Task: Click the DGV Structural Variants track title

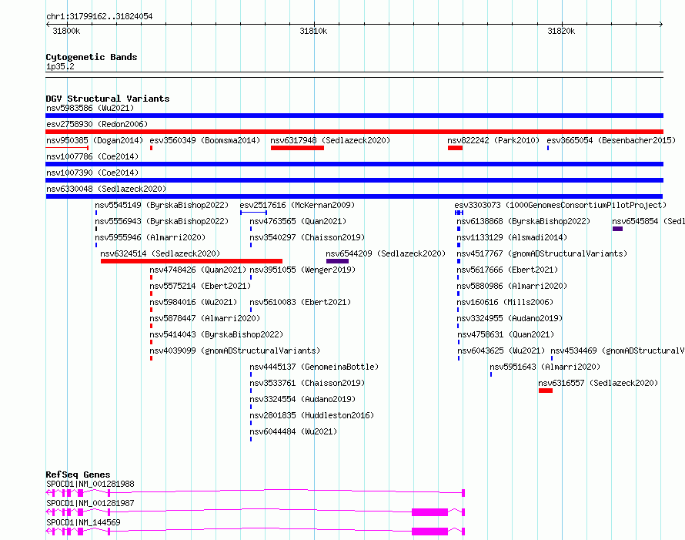Action: point(108,99)
